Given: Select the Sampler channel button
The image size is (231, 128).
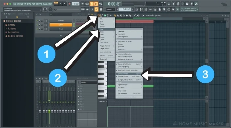Looking at the screenshot, I should click(x=61, y=21).
